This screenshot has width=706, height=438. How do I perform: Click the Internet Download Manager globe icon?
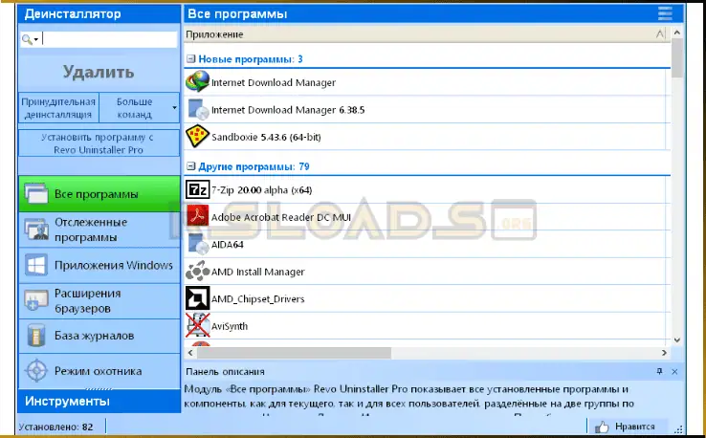click(198, 82)
